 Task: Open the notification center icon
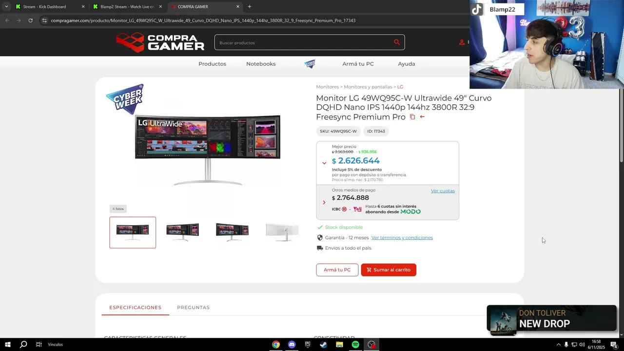(614, 345)
